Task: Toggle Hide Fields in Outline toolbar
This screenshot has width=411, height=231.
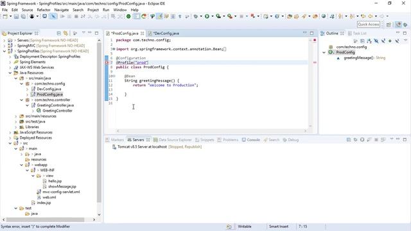Action: tap(376, 41)
